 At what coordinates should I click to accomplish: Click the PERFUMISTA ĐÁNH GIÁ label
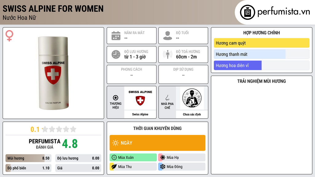(45, 144)
